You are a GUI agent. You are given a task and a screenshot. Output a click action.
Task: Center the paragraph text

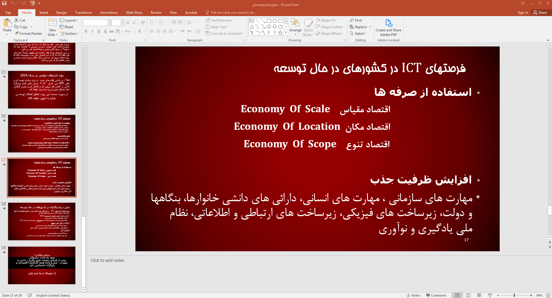pyautogui.click(x=158, y=31)
